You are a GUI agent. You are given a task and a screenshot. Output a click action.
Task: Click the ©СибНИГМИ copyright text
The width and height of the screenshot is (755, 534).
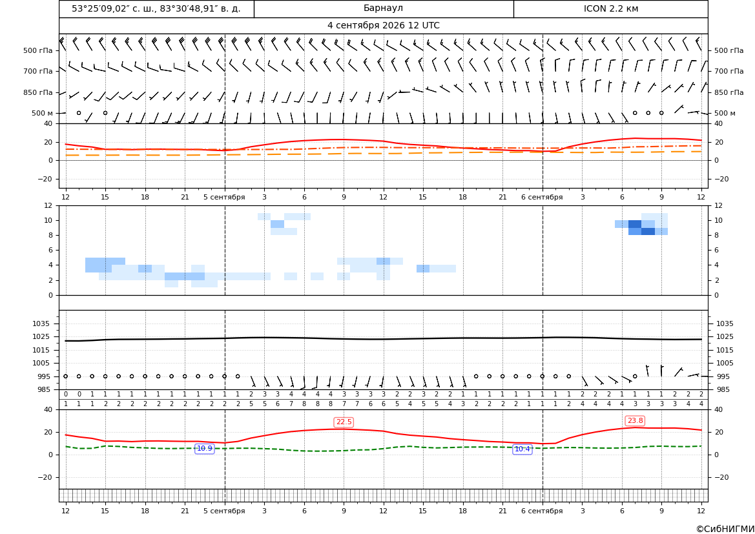tap(725, 529)
